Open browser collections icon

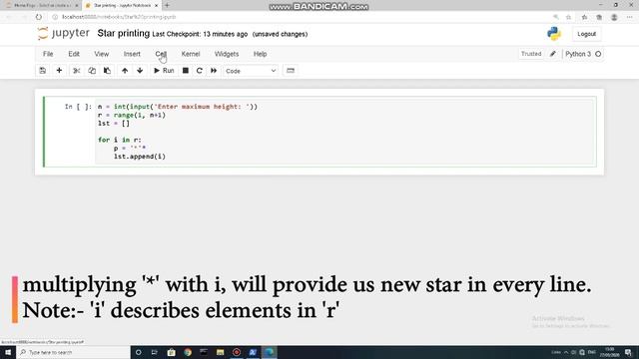pyautogui.click(x=599, y=17)
